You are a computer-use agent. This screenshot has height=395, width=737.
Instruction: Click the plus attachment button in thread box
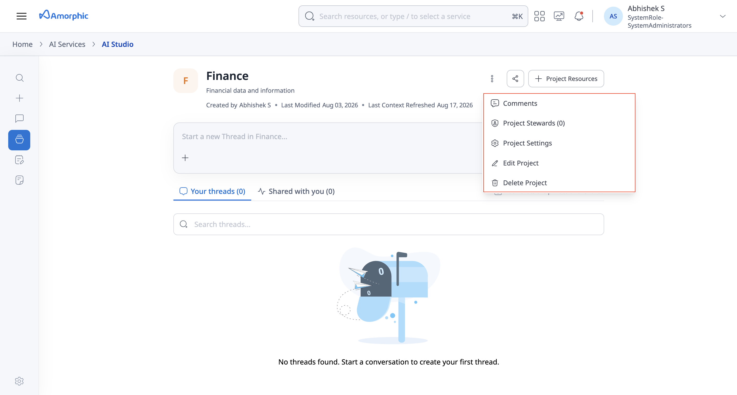pyautogui.click(x=185, y=158)
